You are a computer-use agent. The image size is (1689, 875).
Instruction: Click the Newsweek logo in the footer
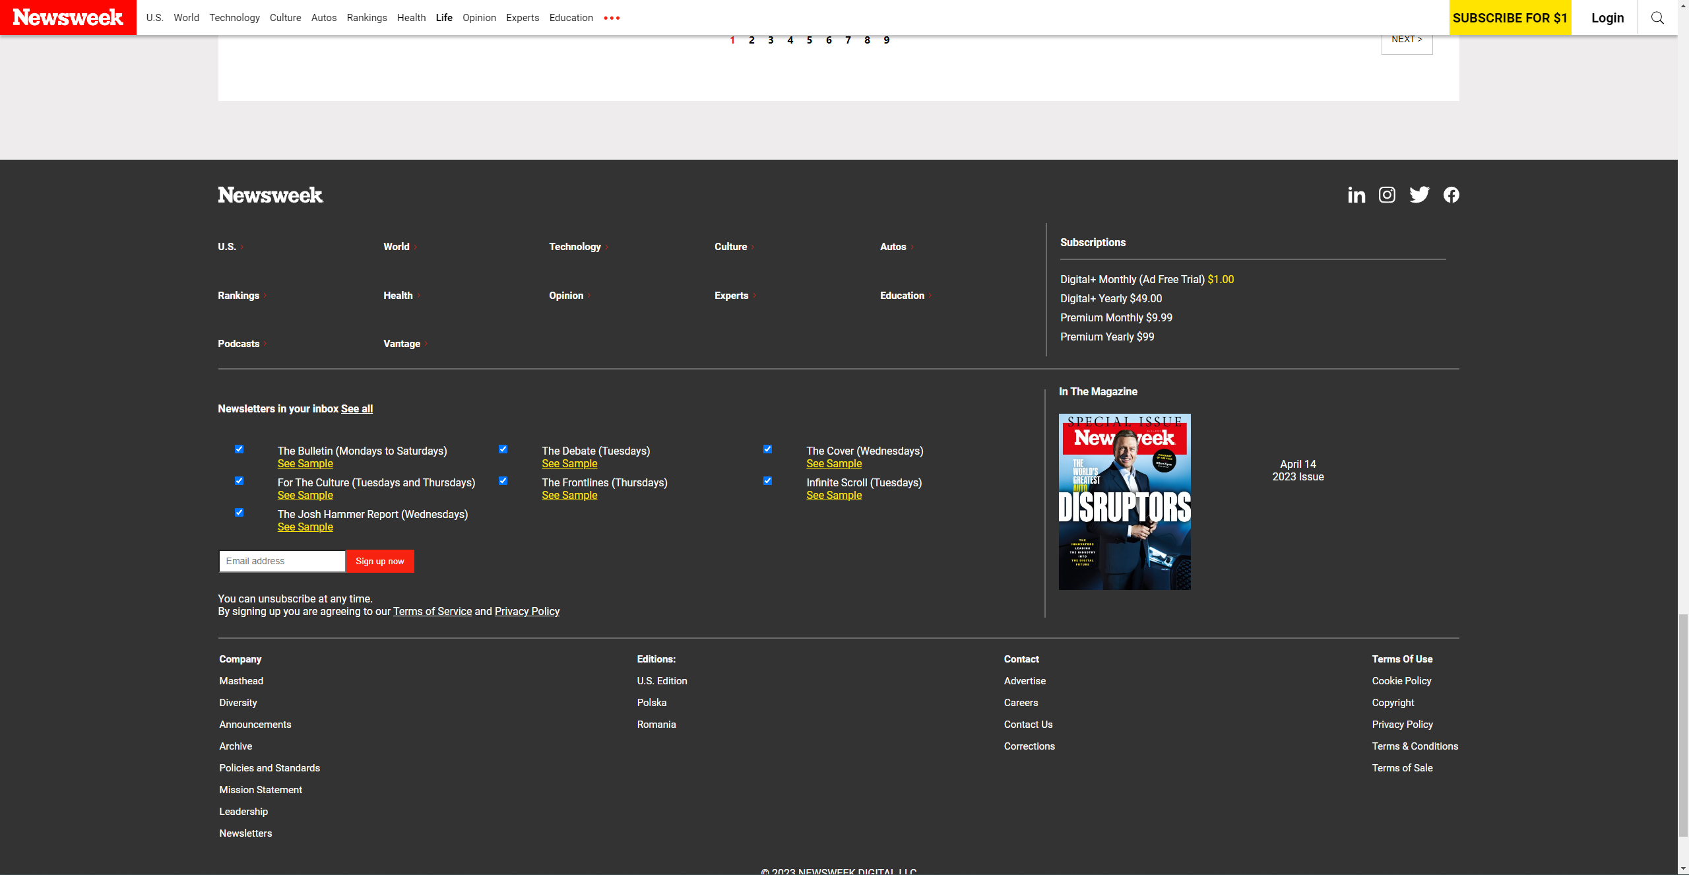(270, 195)
